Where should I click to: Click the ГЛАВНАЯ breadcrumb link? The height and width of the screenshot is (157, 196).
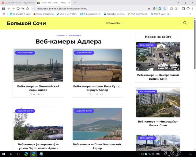(x=60, y=36)
